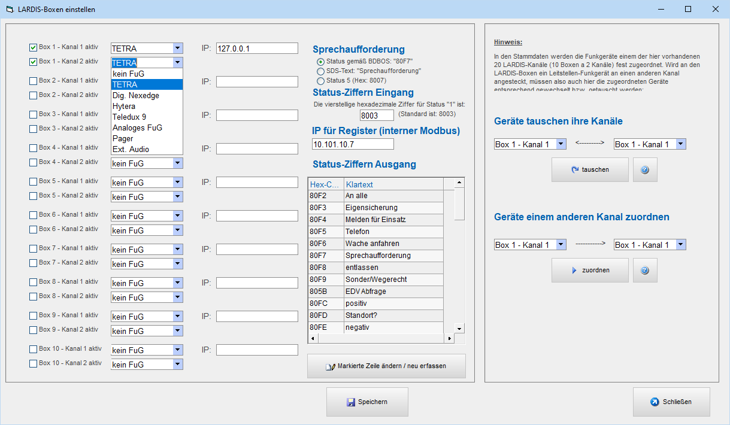The width and height of the screenshot is (730, 425).
Task: Click the IP für Register input field
Action: click(353, 144)
